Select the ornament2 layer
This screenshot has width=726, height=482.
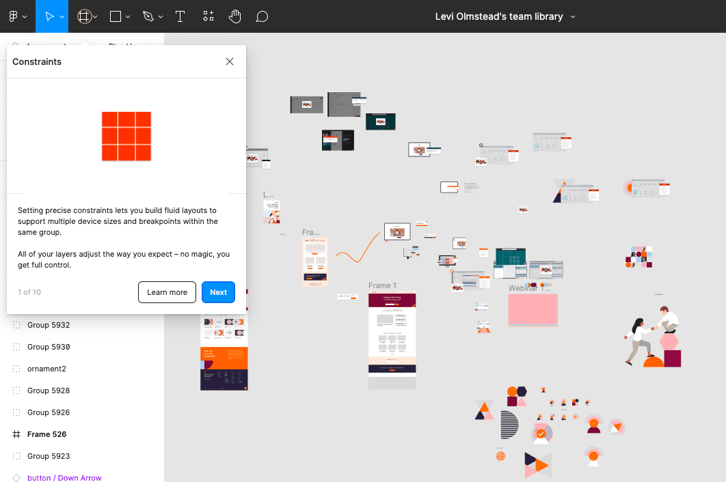(46, 369)
